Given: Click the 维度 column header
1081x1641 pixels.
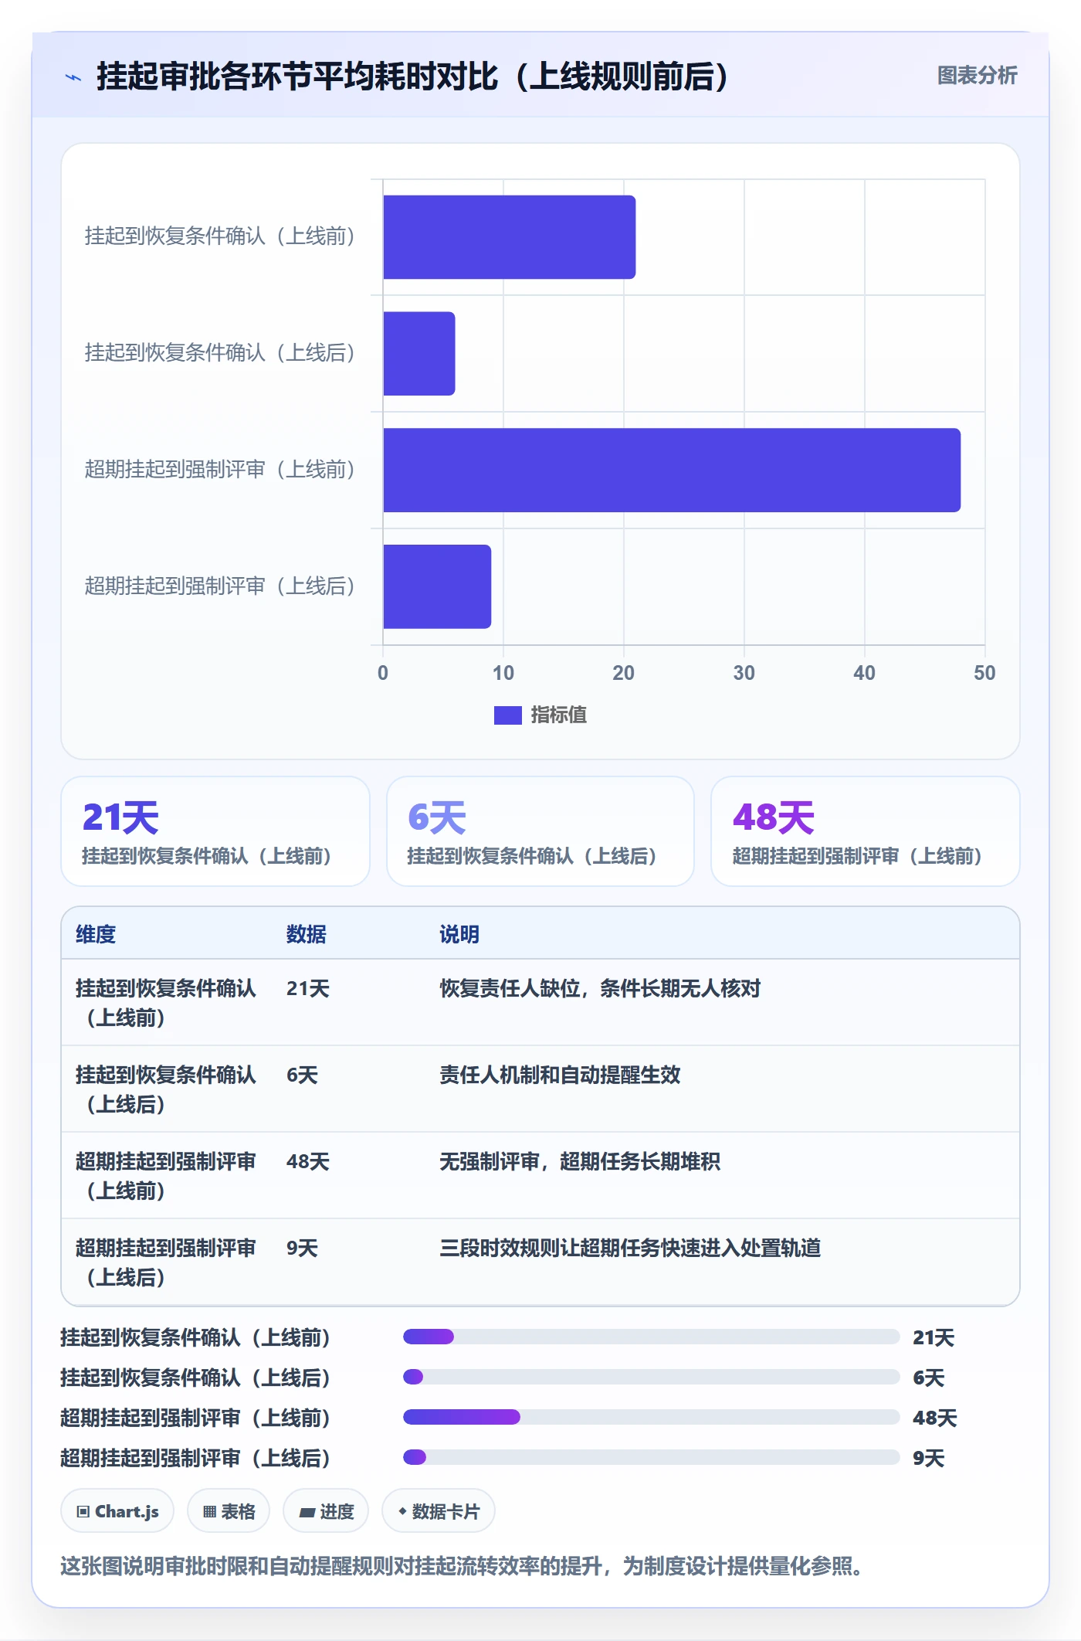Looking at the screenshot, I should [x=96, y=934].
